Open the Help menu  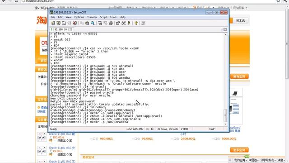coord(122,17)
